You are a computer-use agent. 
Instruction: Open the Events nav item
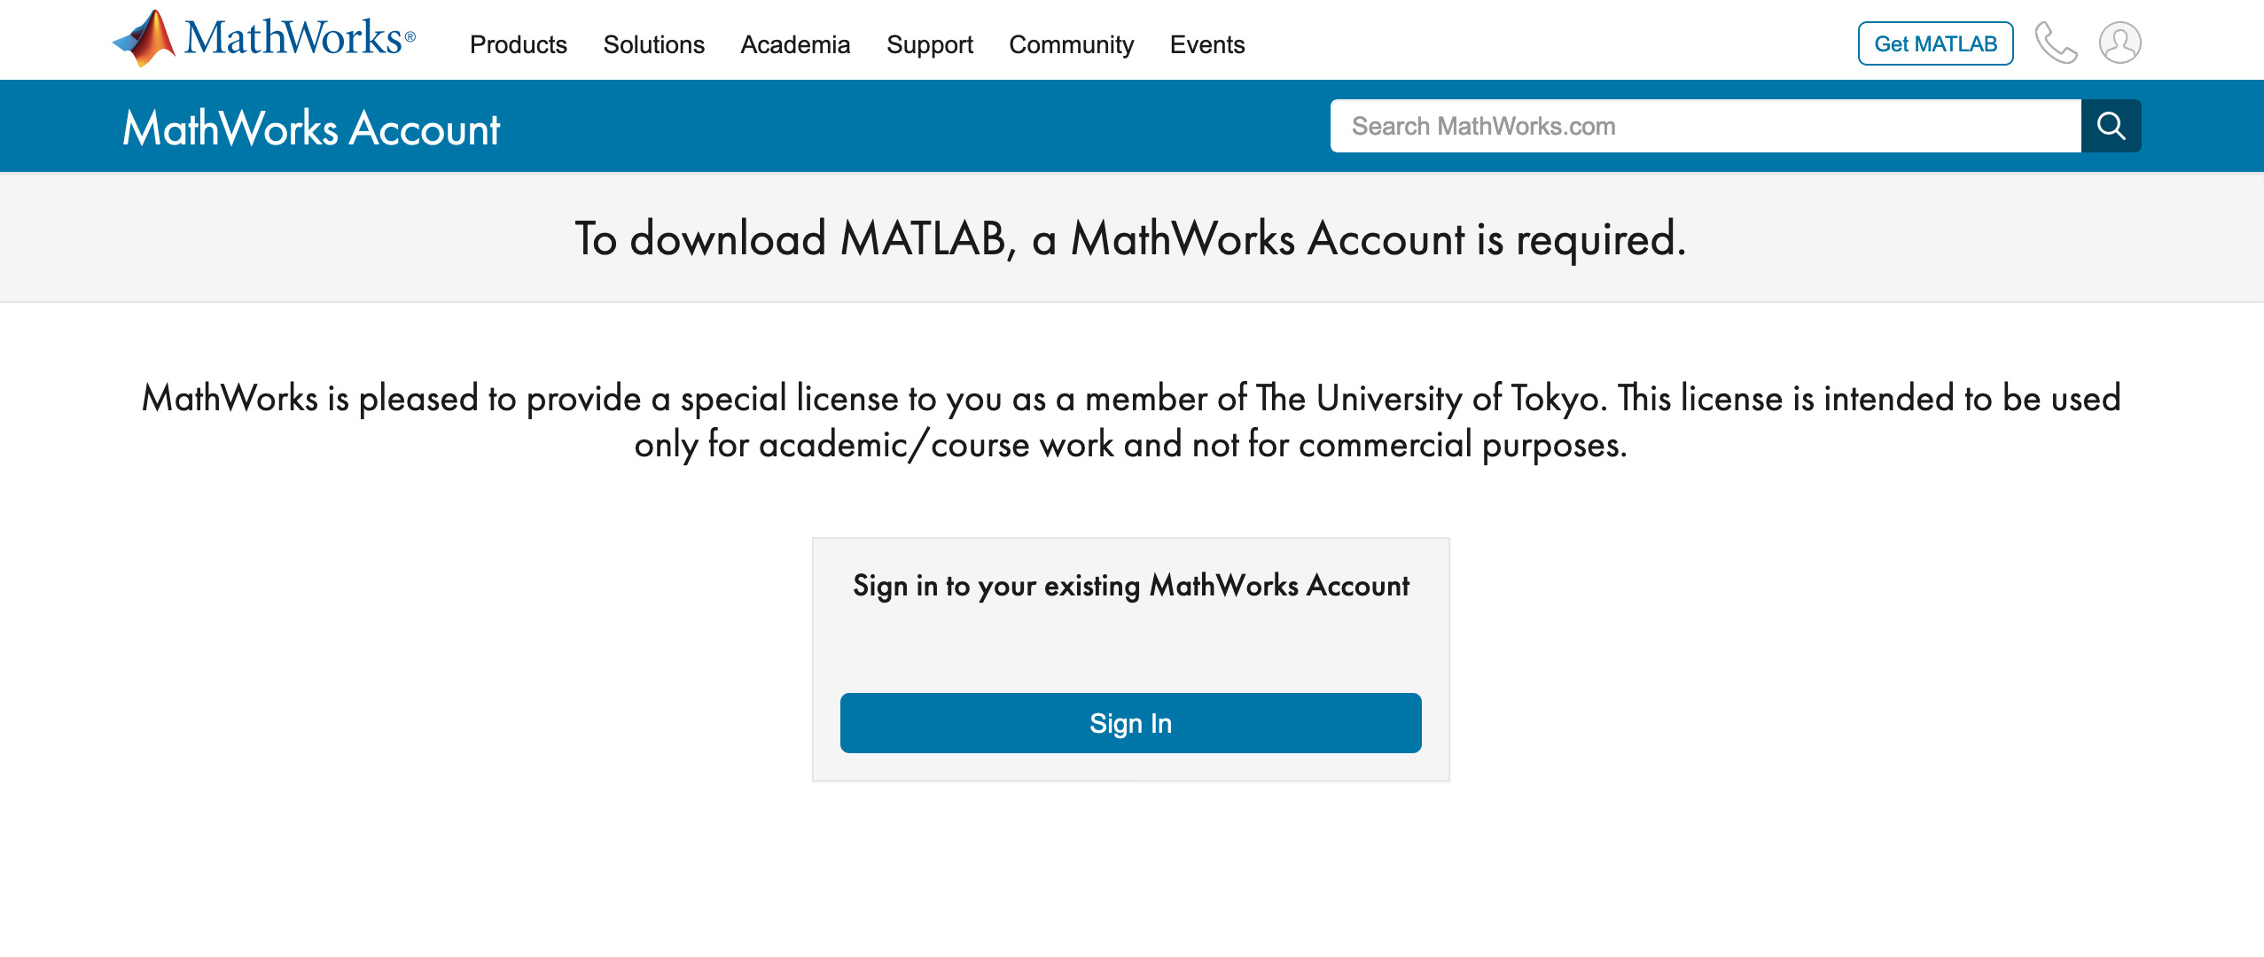1206,44
